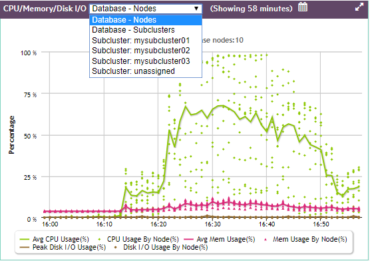
Task: Select Subcluster: unassigned option
Action: 146,71
